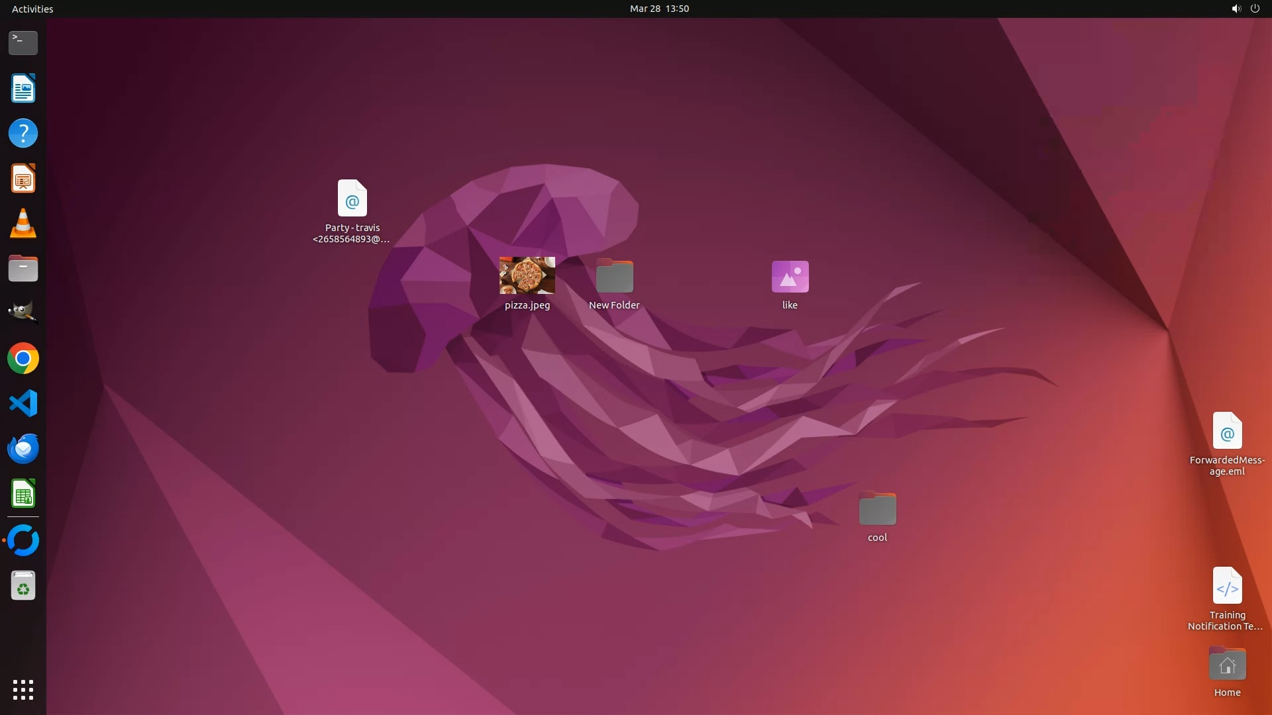Click the volume speaker icon

click(1236, 9)
